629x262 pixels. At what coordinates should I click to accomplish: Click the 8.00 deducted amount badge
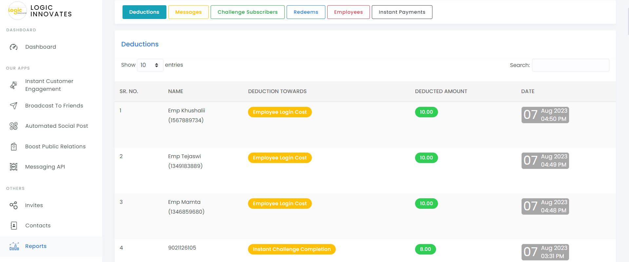point(426,249)
